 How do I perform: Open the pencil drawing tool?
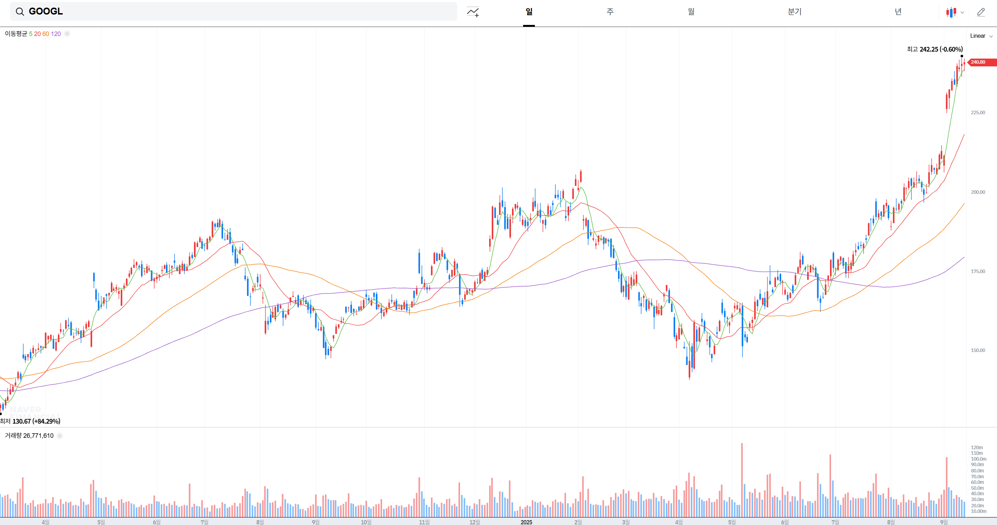pos(981,12)
